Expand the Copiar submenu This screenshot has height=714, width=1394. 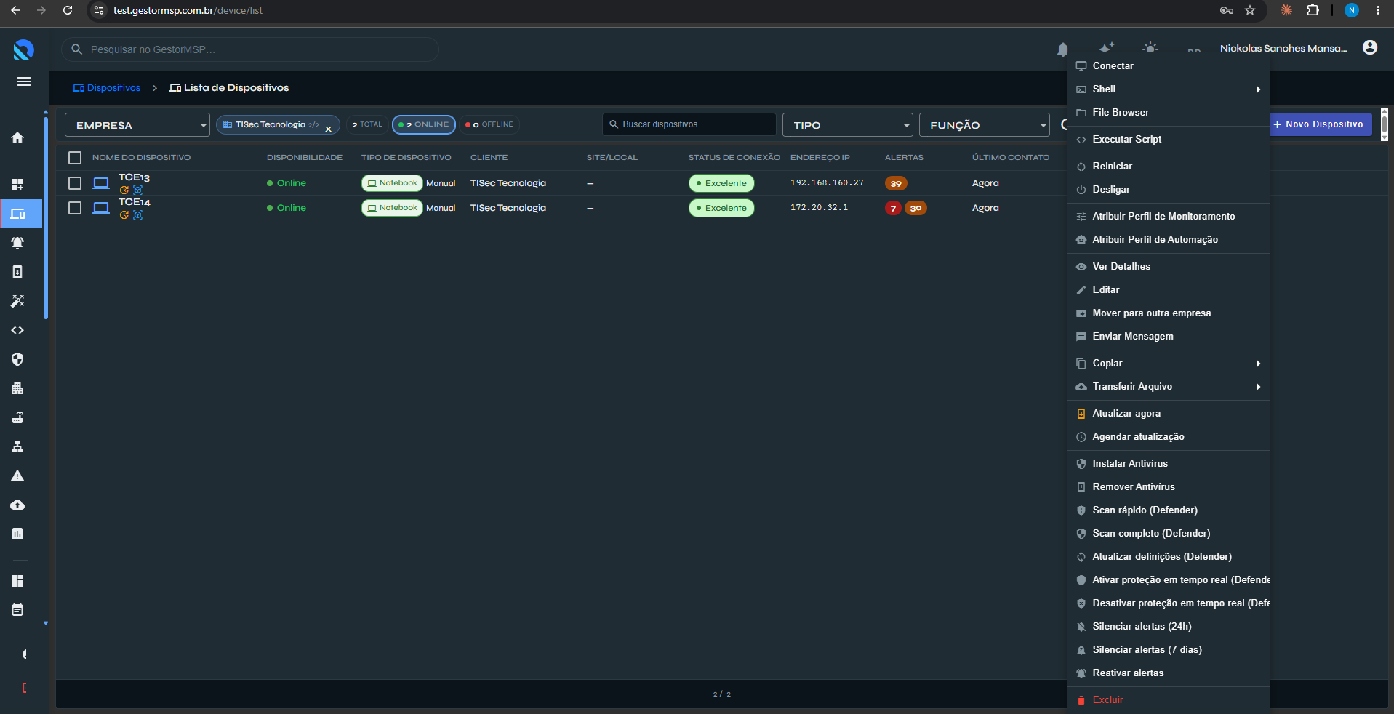[1169, 364]
